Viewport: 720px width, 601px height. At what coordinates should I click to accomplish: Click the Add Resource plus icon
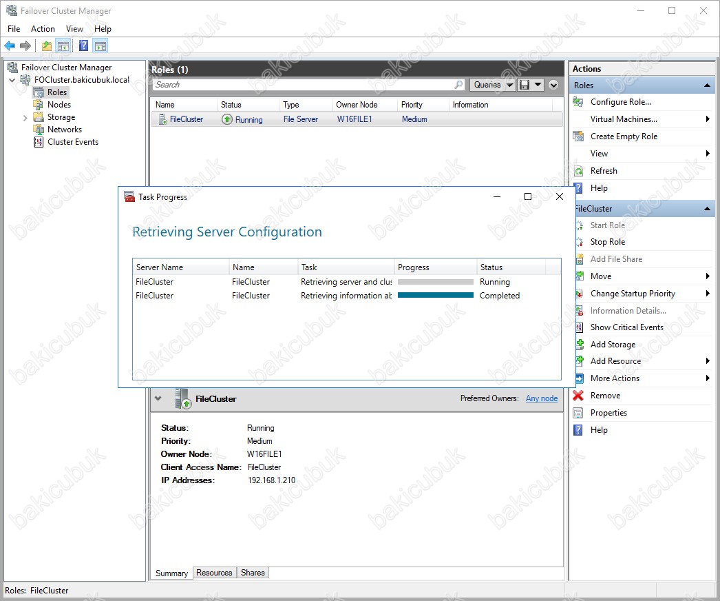coord(580,361)
